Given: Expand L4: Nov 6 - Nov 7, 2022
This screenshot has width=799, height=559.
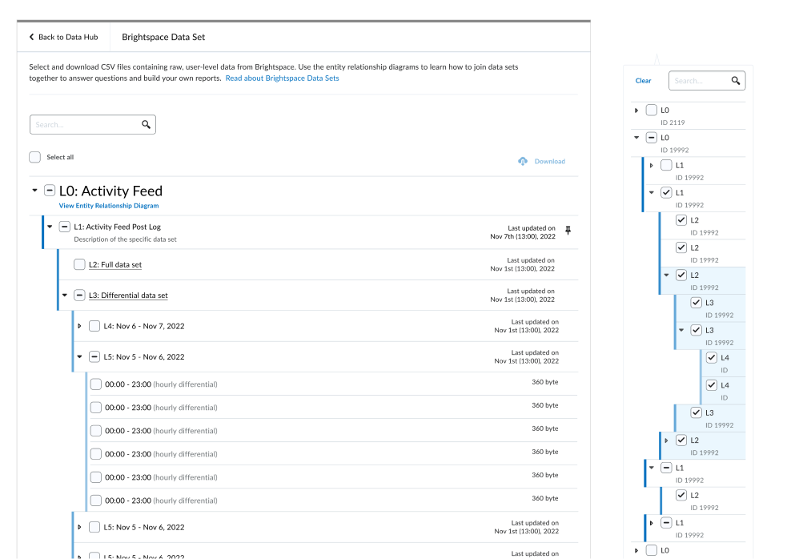Looking at the screenshot, I should 79,326.
